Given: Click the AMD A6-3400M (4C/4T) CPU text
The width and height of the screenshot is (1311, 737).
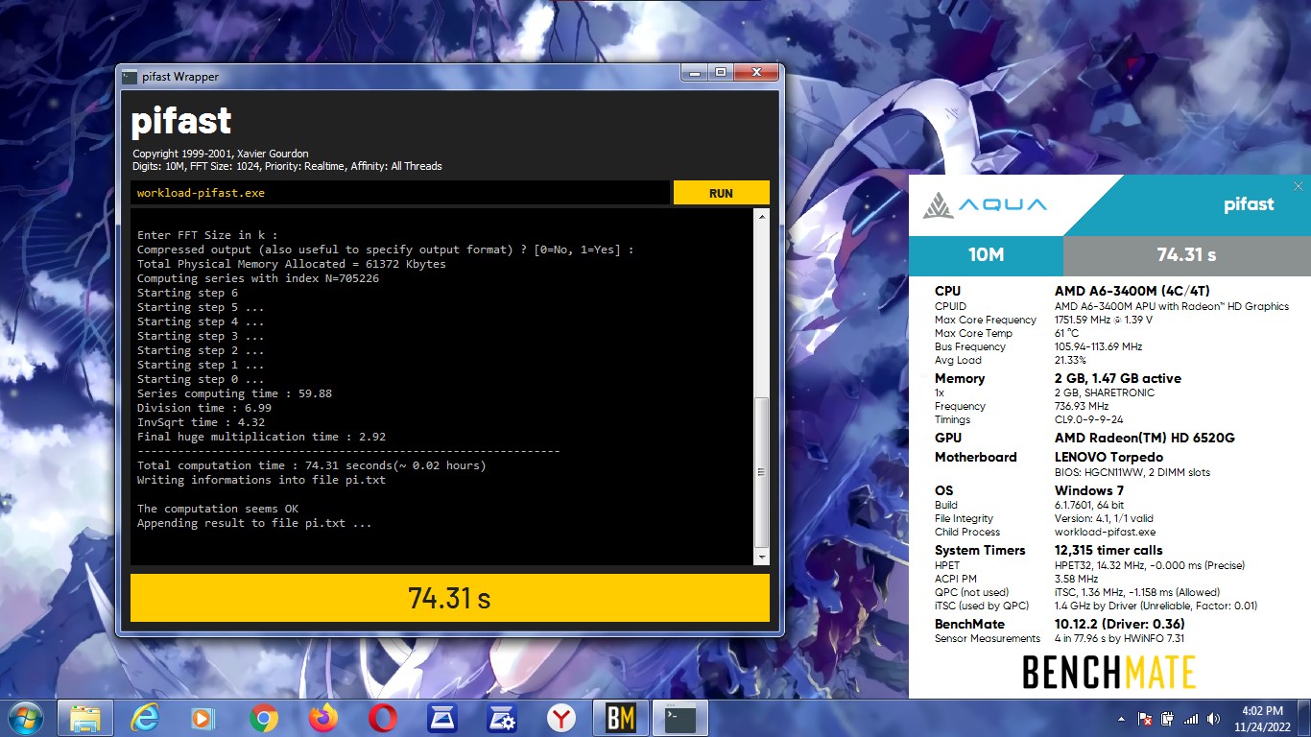Looking at the screenshot, I should (x=1132, y=291).
